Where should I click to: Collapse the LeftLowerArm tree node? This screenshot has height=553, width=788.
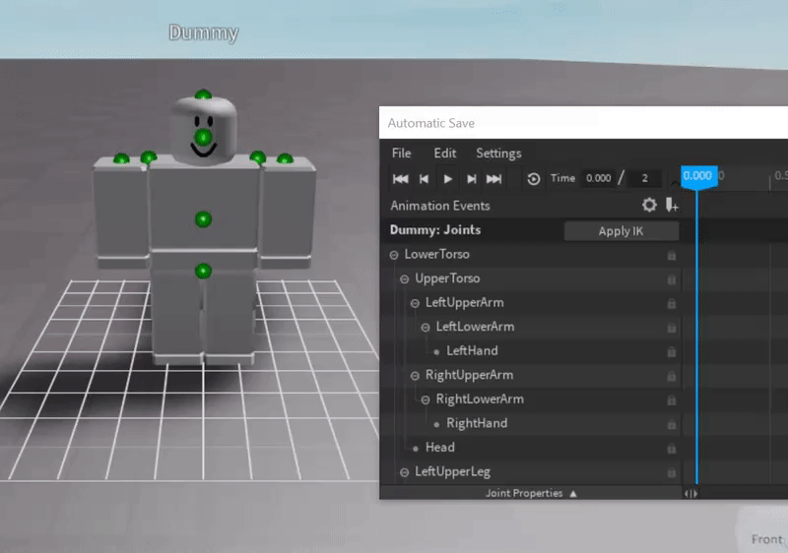[x=426, y=328]
